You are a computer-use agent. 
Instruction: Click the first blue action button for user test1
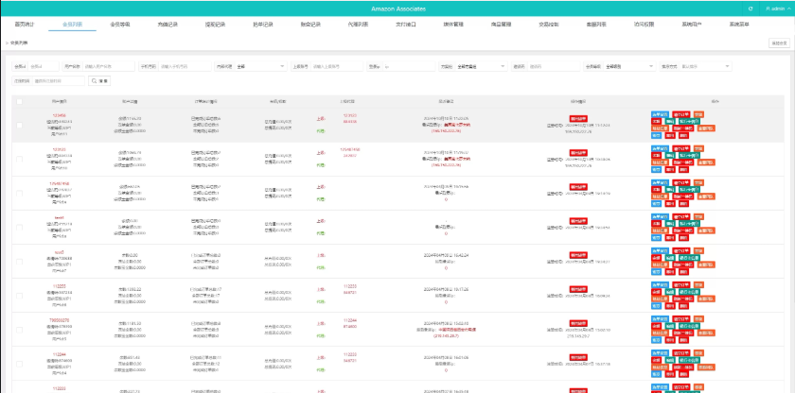click(661, 216)
